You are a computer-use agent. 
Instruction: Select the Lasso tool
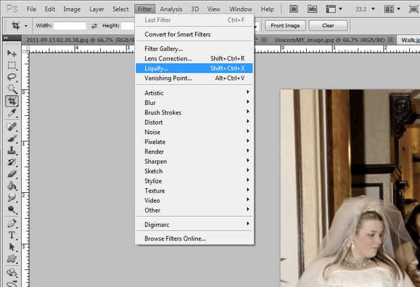tap(12, 77)
